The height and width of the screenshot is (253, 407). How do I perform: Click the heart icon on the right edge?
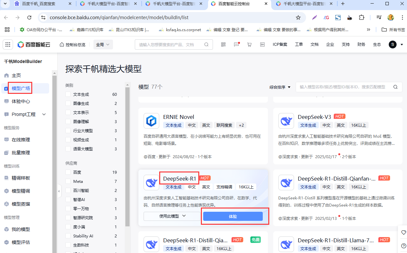[x=404, y=233]
